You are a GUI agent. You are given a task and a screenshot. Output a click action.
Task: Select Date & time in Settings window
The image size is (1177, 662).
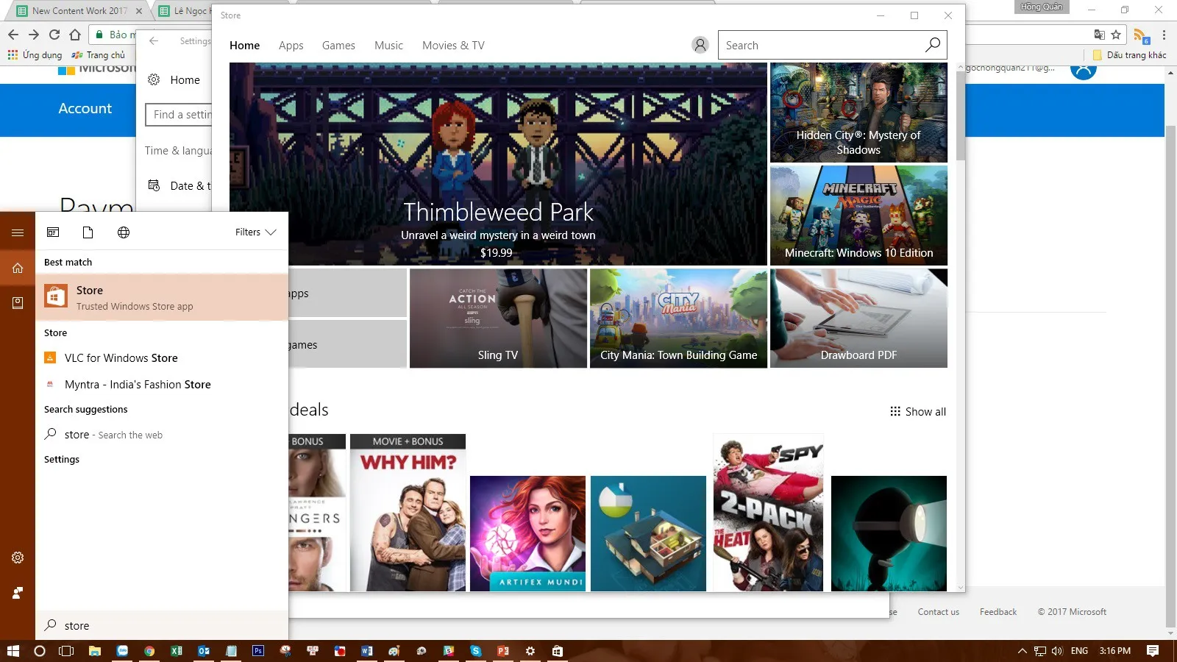click(x=179, y=185)
